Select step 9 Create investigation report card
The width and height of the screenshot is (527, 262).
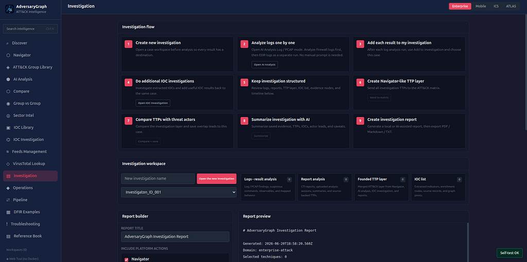coord(409,131)
